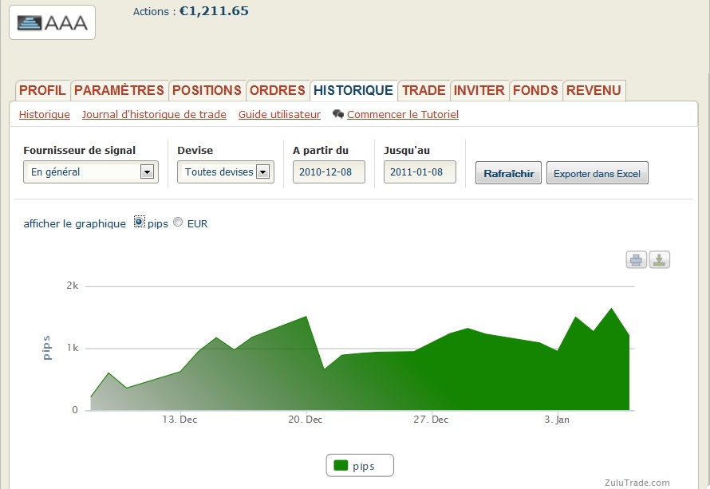Click the Jusqu'au date field
Screen dimensions: 710x489
(x=420, y=172)
